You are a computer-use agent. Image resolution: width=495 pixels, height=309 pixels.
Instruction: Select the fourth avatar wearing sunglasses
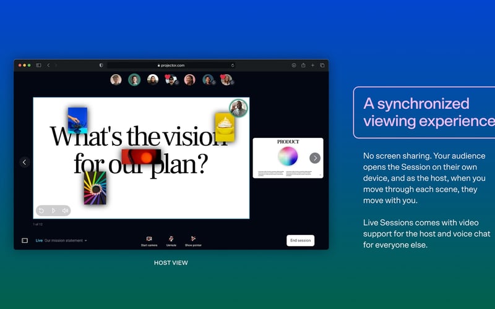tap(171, 80)
